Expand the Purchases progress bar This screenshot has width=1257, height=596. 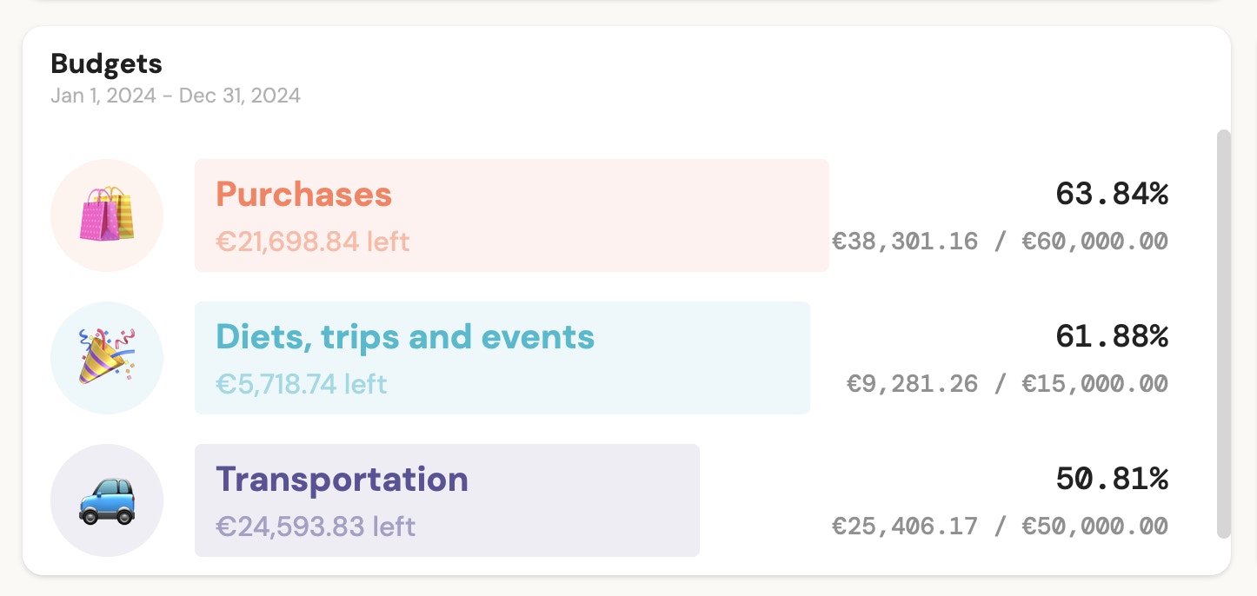pos(511,215)
